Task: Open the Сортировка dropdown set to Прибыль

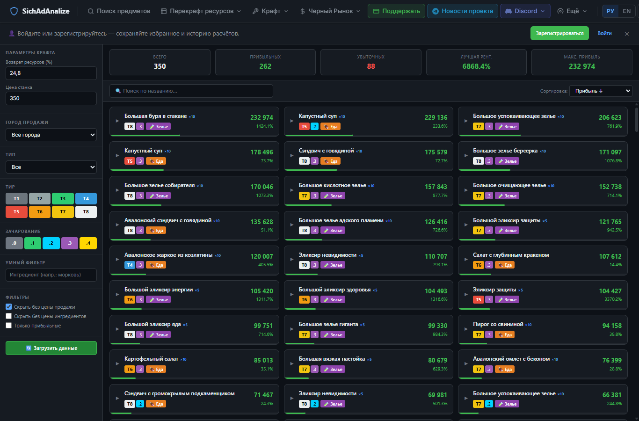Action: [x=601, y=91]
